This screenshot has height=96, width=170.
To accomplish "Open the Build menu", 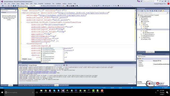I will [18, 3].
